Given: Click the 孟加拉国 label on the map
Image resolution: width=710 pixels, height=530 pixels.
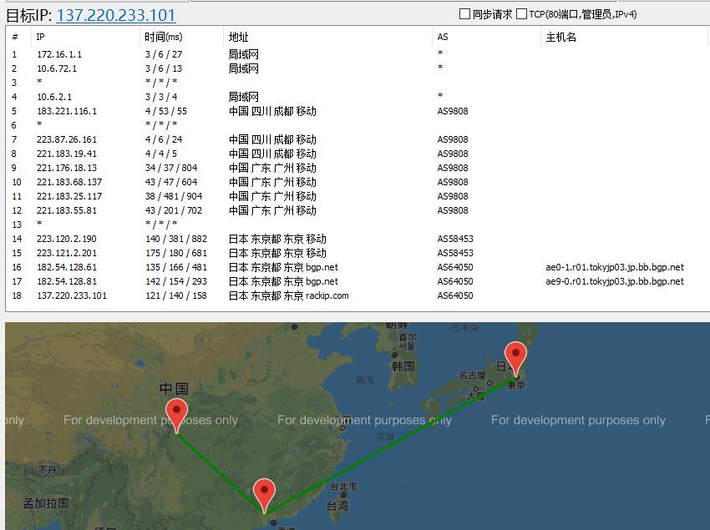Looking at the screenshot, I should tap(46, 502).
